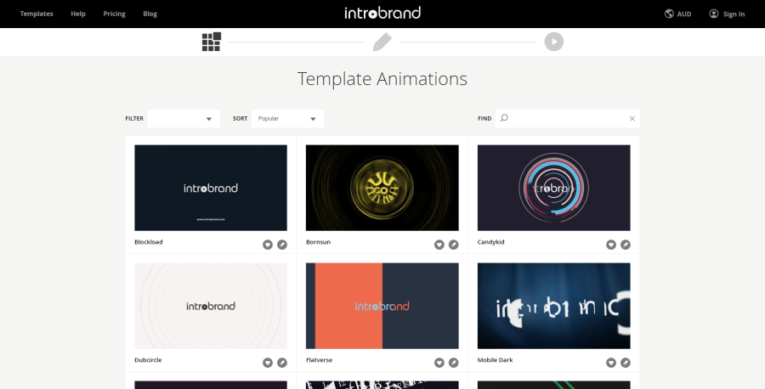Clear the Find search box with X
The height and width of the screenshot is (389, 765).
pos(632,119)
